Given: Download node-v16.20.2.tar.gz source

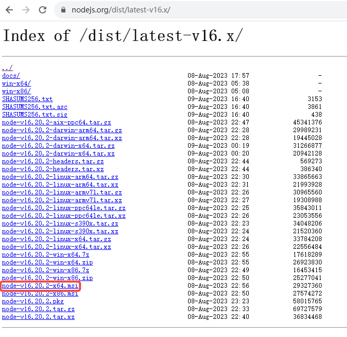Looking at the screenshot, I should pyautogui.click(x=38, y=309).
